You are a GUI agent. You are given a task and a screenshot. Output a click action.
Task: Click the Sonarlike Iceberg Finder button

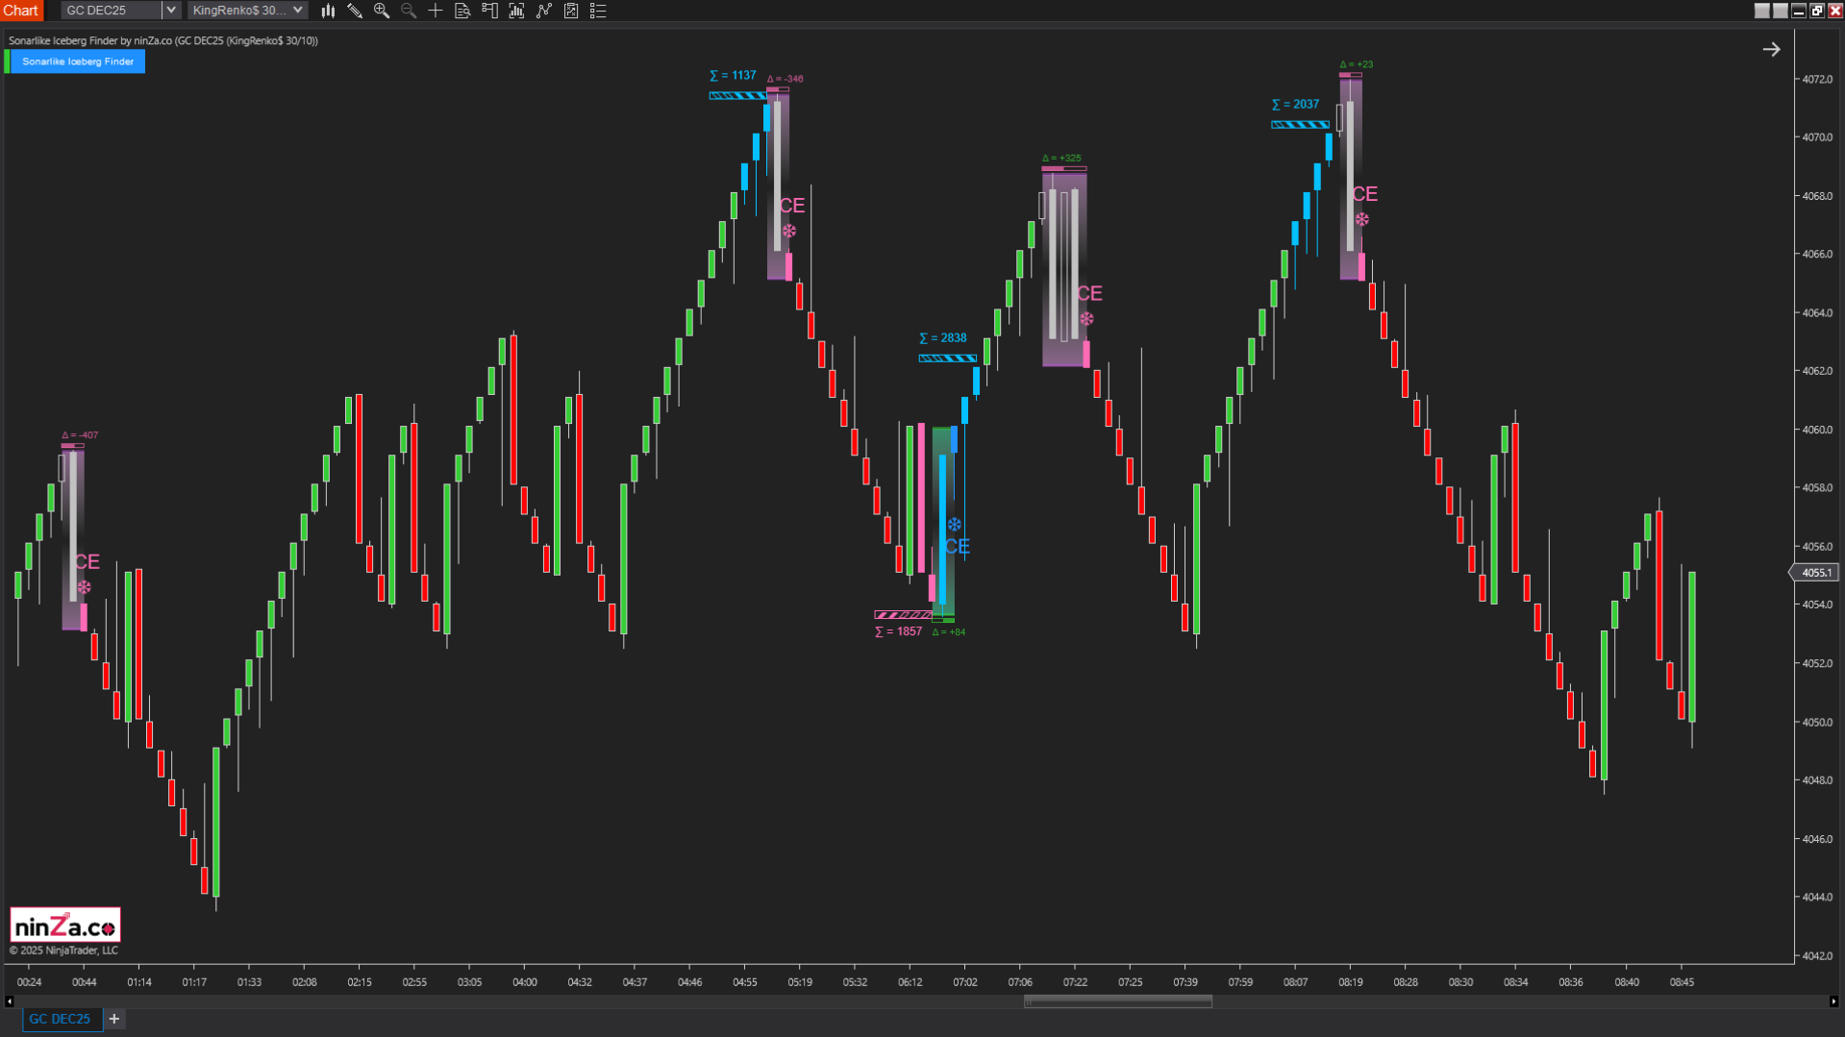(79, 61)
